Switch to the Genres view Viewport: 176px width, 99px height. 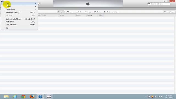tap(88, 12)
